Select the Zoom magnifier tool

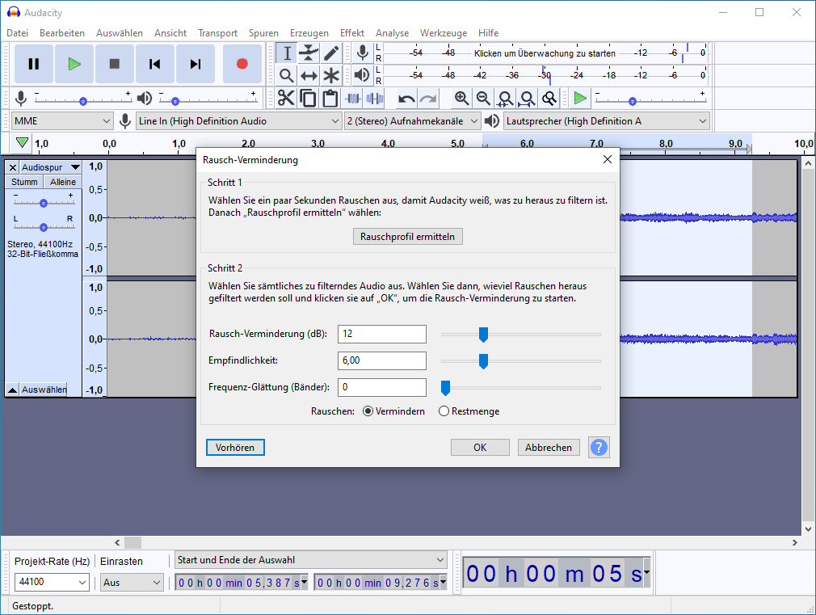(x=286, y=76)
